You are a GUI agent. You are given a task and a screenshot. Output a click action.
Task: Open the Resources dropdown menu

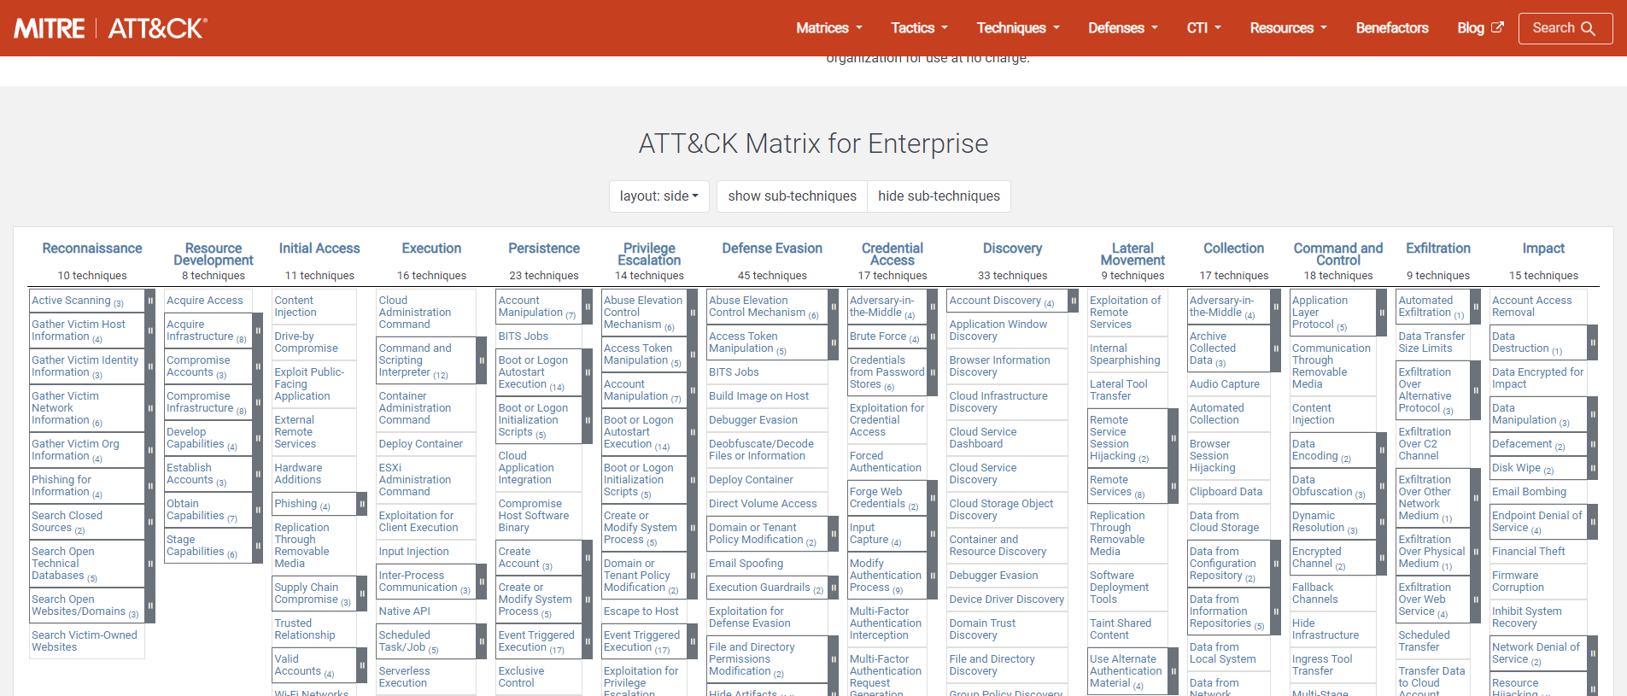tap(1289, 28)
